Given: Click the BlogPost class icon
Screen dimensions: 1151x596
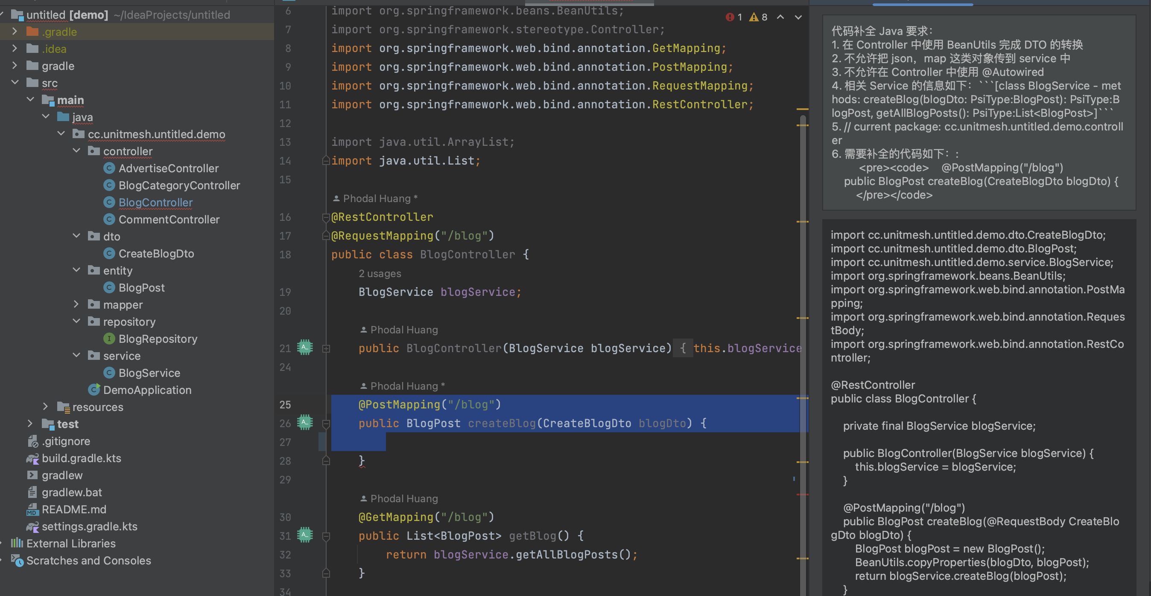Looking at the screenshot, I should click(x=109, y=287).
